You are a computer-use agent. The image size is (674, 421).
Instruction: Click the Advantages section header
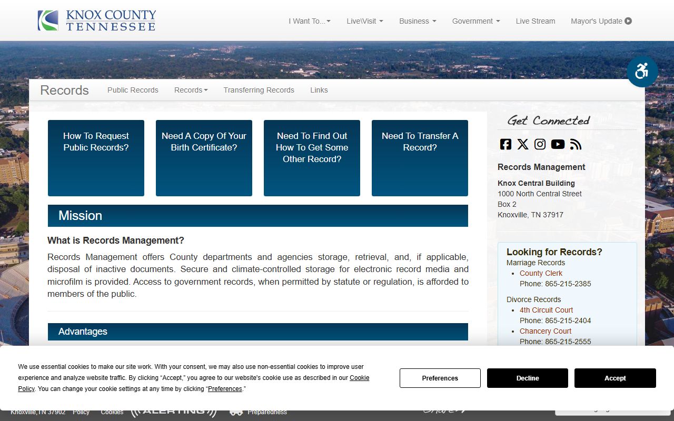coord(258,332)
